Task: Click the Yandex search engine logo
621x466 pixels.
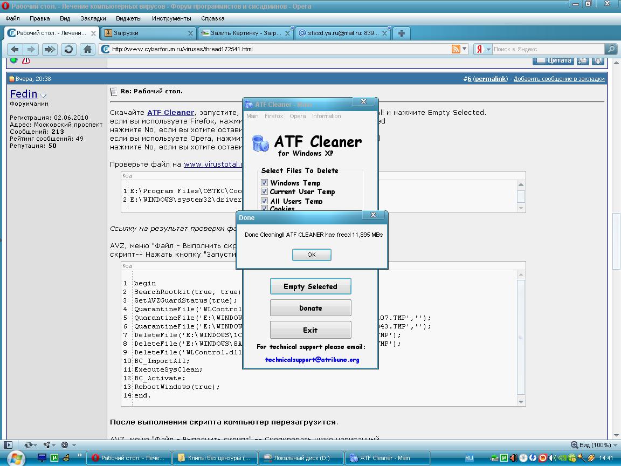Action: click(479, 49)
